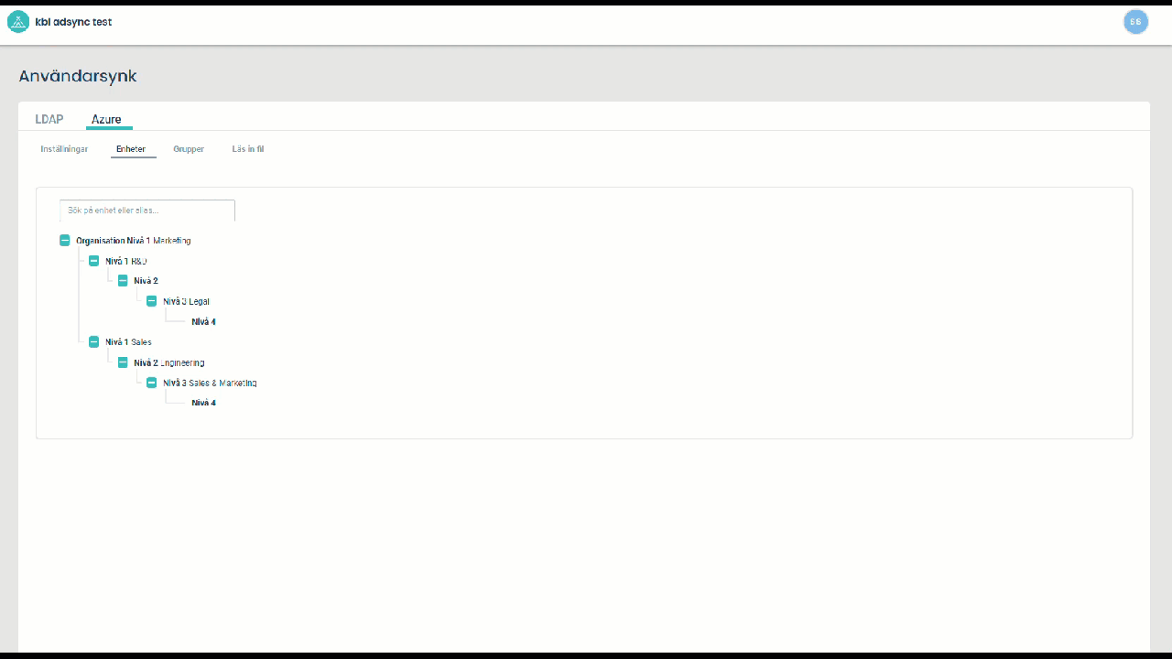
Task: Focus the unit search input field
Action: (x=147, y=211)
